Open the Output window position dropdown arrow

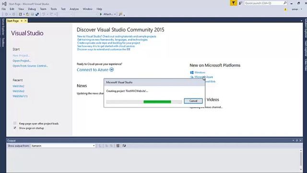[293, 140]
